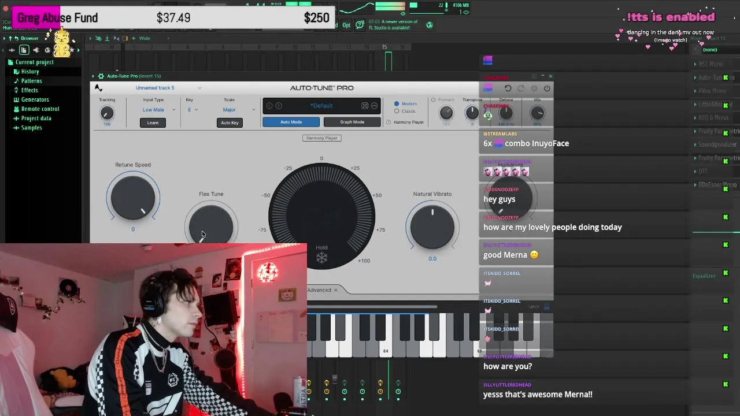Click the Opt button in toolbar
Image resolution: width=740 pixels, height=416 pixels.
346,25
